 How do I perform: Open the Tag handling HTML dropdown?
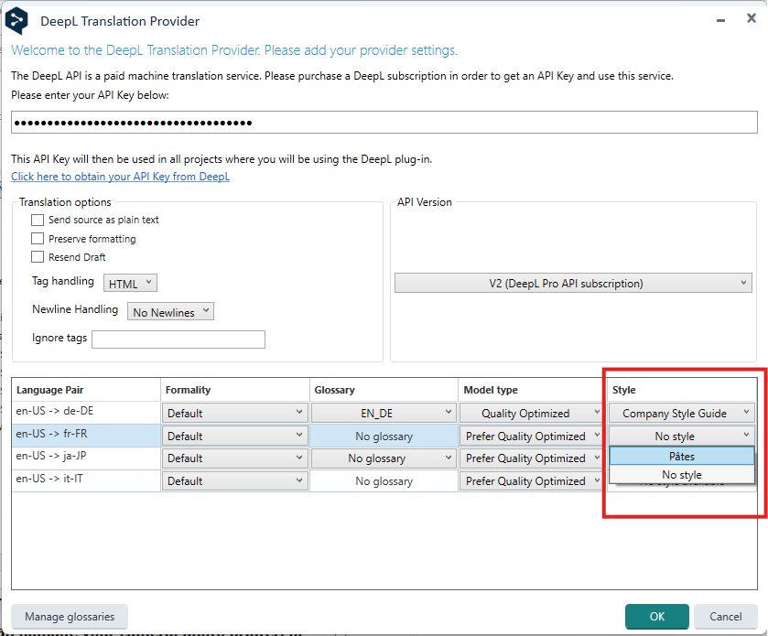(x=129, y=283)
